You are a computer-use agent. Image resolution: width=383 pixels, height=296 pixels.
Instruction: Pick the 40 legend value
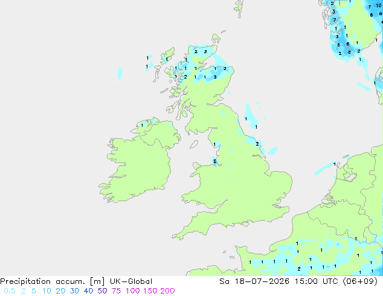(x=88, y=291)
